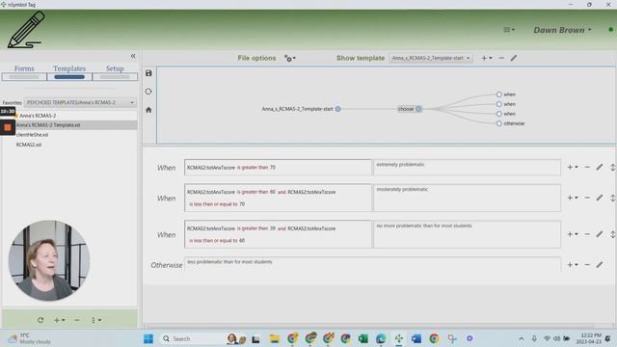Edit the moderately problematic When row
Viewport: 617px width, 347px height.
click(600, 198)
